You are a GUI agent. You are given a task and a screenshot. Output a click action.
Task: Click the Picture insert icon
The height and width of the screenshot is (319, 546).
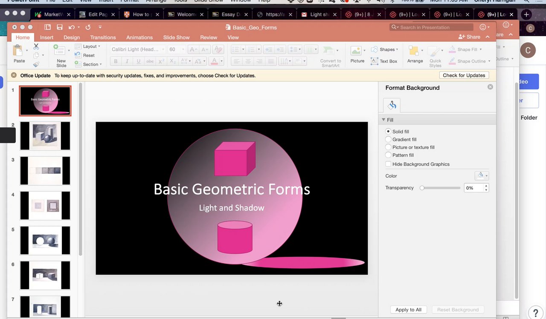click(356, 51)
